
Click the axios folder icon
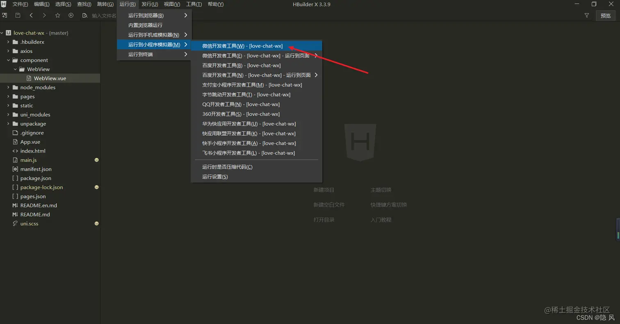pos(15,51)
